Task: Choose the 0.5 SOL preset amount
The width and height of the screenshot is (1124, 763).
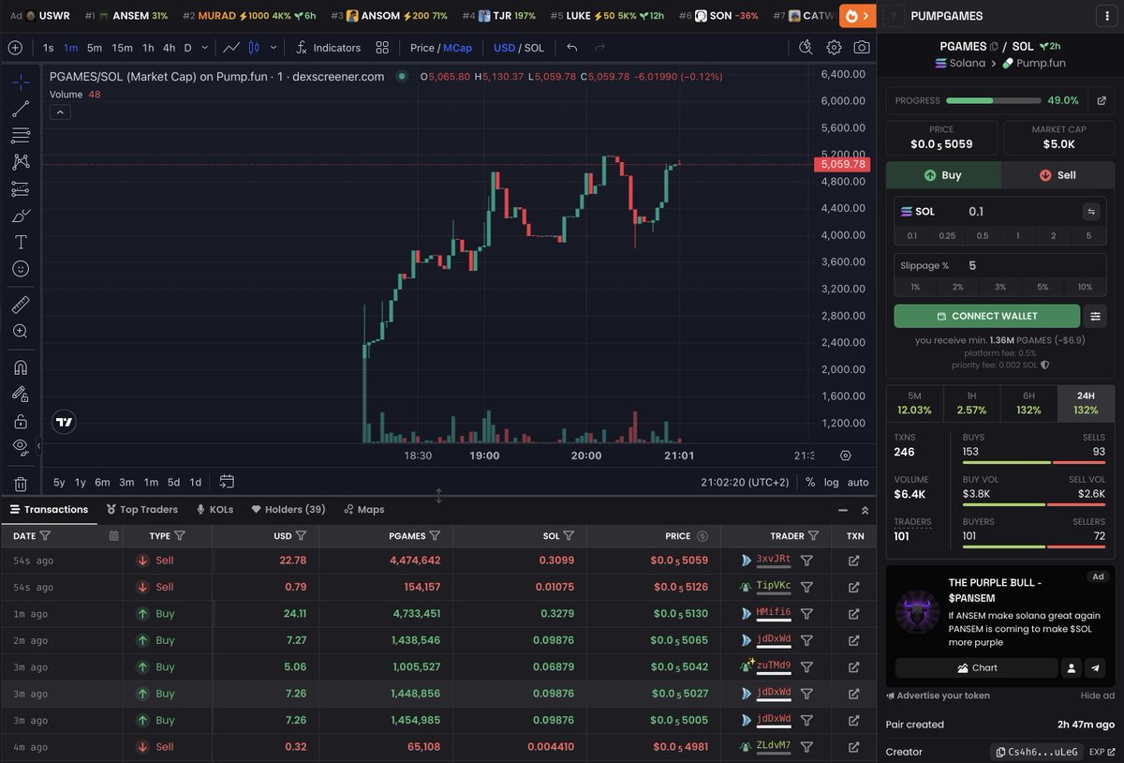Action: 983,236
